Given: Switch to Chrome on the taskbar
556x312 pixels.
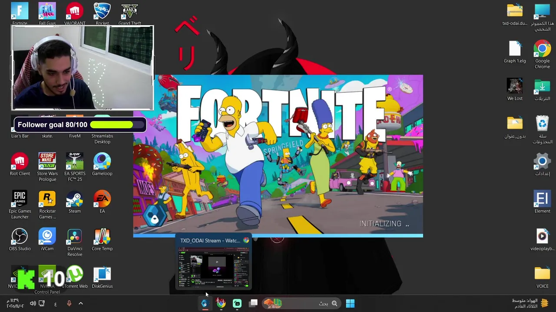Looking at the screenshot, I should click(x=221, y=303).
